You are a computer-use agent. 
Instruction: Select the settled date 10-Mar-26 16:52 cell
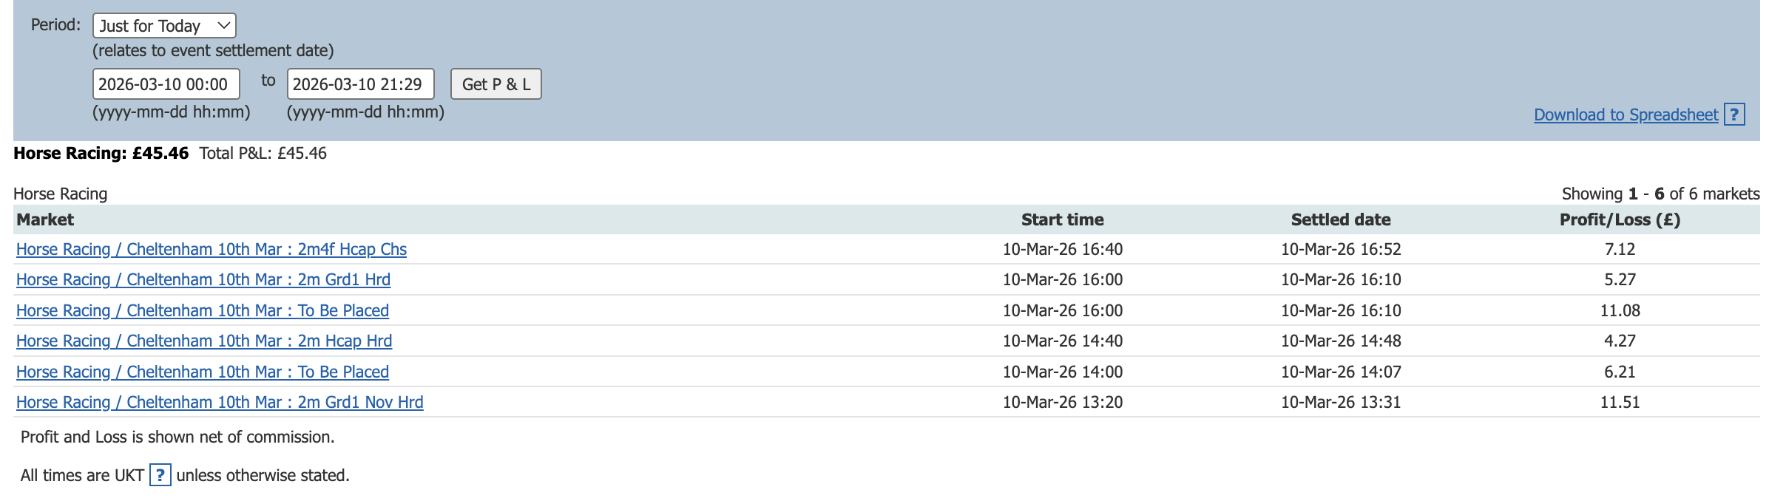point(1341,249)
